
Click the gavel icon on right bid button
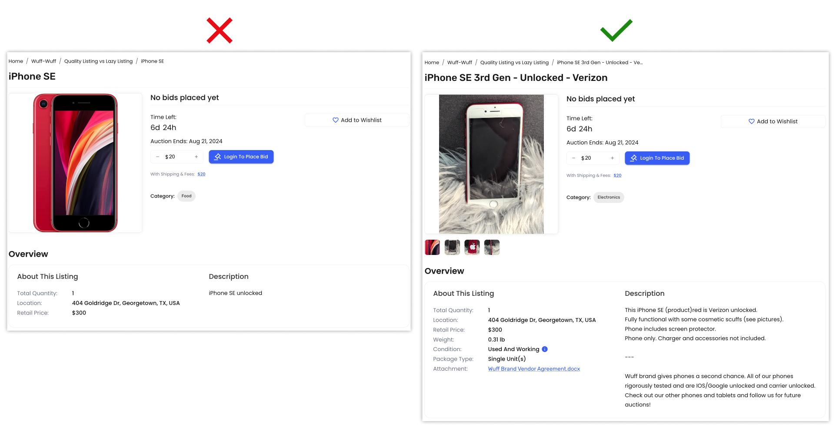[634, 158]
